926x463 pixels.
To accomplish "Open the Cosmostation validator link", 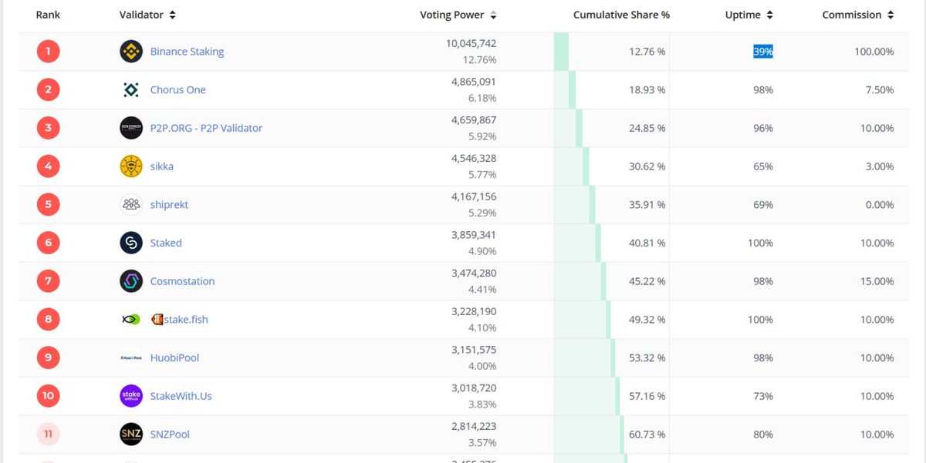I will (x=182, y=281).
